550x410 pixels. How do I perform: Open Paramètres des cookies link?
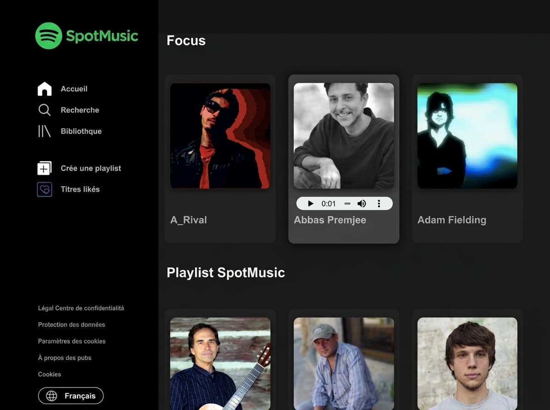pyautogui.click(x=72, y=341)
